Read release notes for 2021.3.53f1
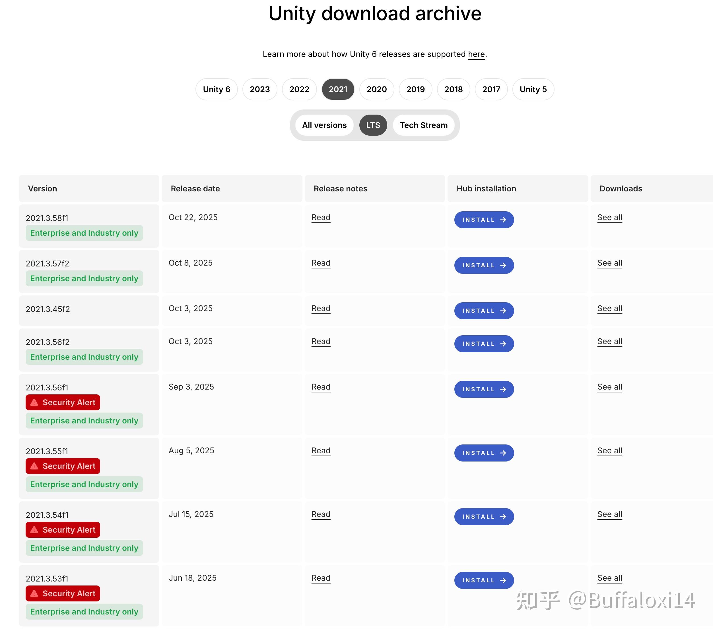This screenshot has width=713, height=629. point(321,578)
